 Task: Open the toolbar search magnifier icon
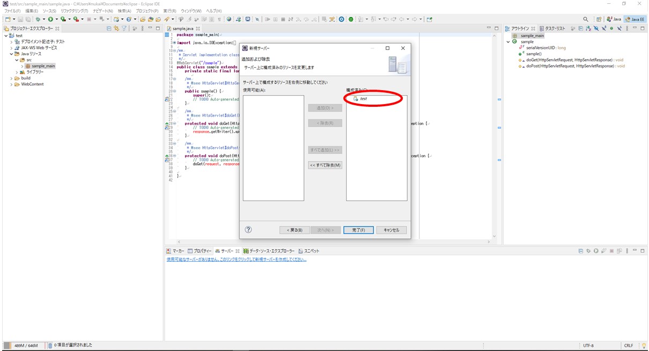tap(586, 19)
